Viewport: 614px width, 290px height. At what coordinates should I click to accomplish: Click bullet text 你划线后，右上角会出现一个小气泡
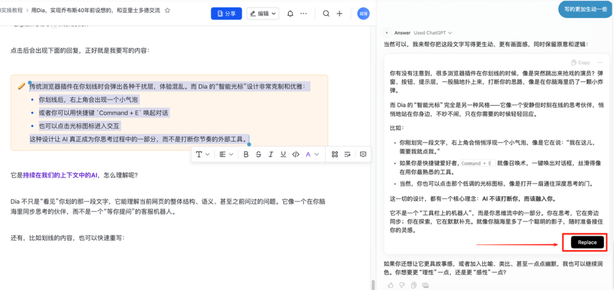(x=89, y=100)
